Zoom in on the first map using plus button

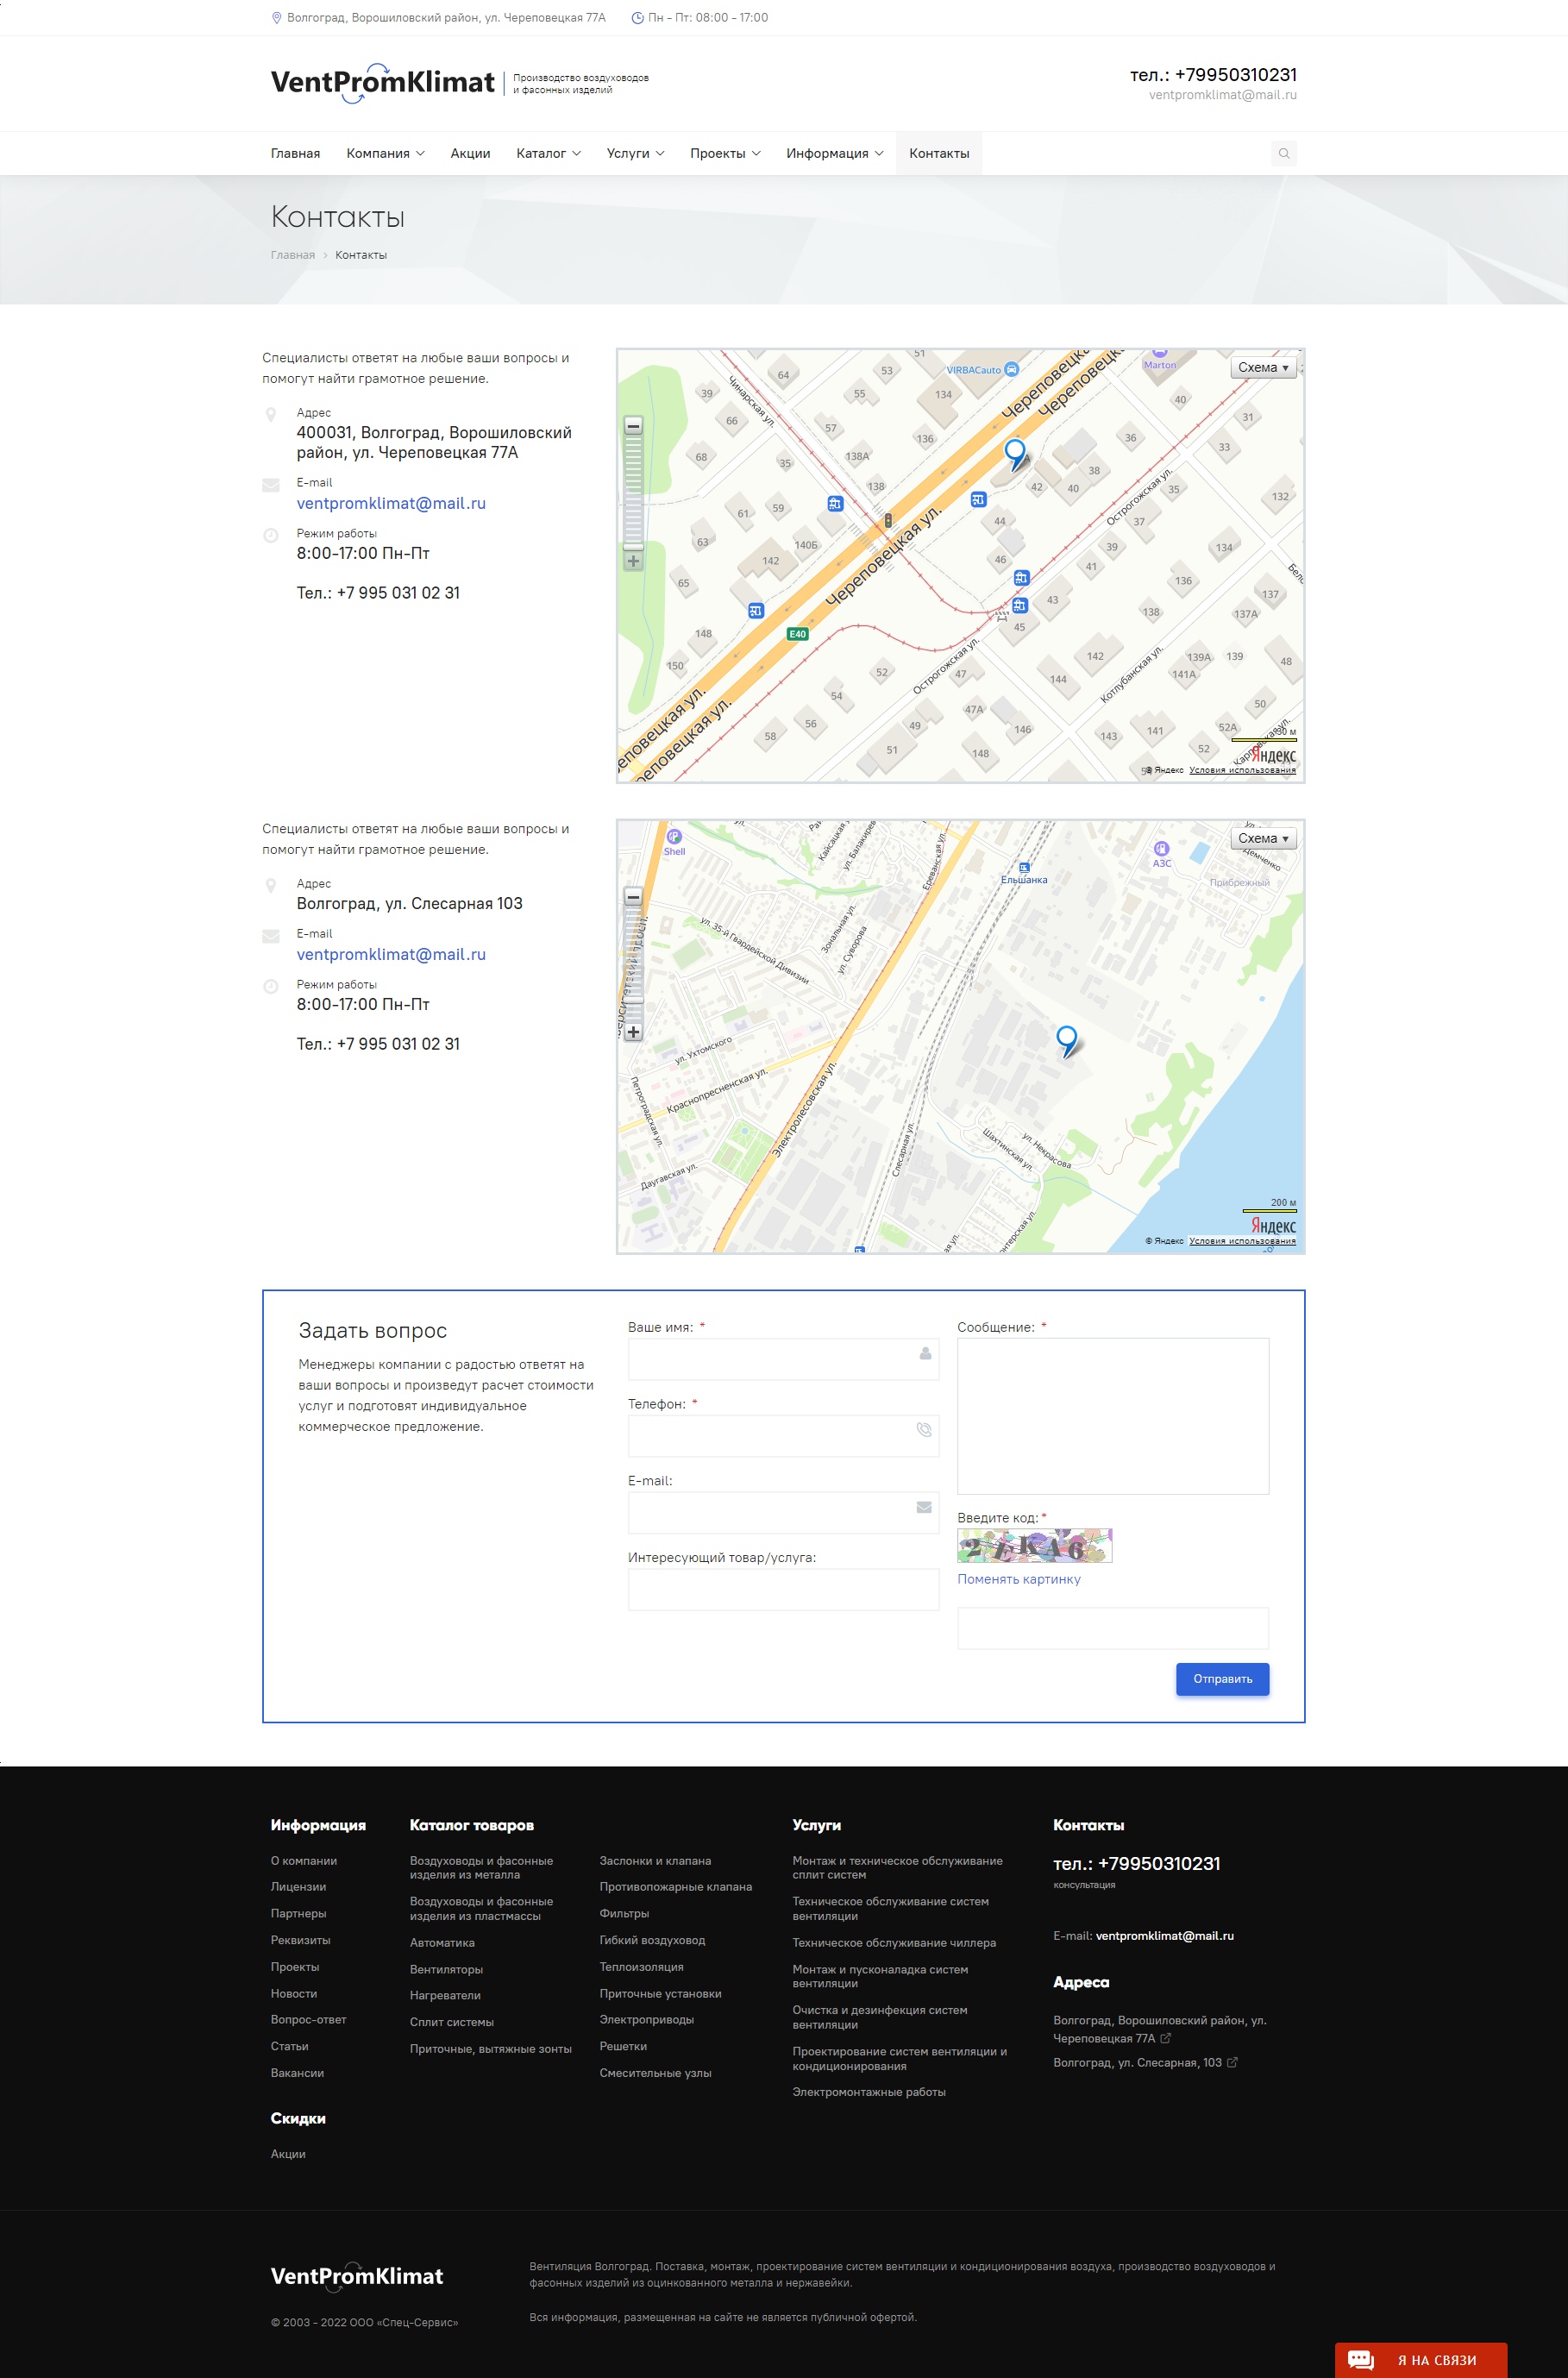[633, 561]
